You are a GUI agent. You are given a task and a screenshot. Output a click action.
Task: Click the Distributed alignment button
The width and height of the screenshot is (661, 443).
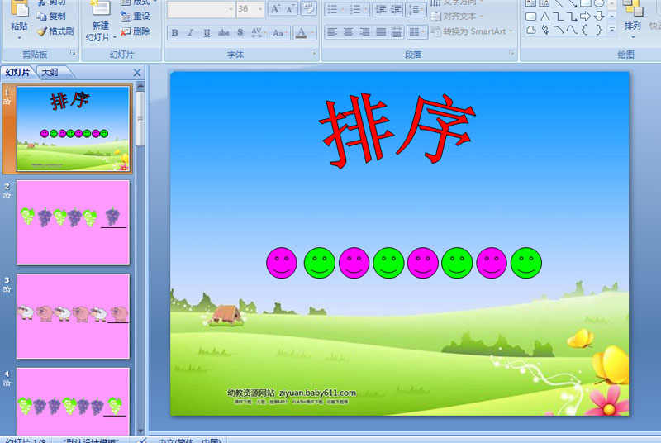click(x=397, y=31)
